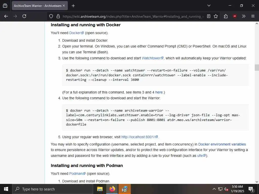259x194 pixels.
Task: Open File Explorer from the taskbar
Action: pyautogui.click(x=100, y=189)
